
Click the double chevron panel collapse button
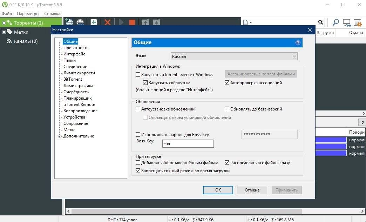362,122
